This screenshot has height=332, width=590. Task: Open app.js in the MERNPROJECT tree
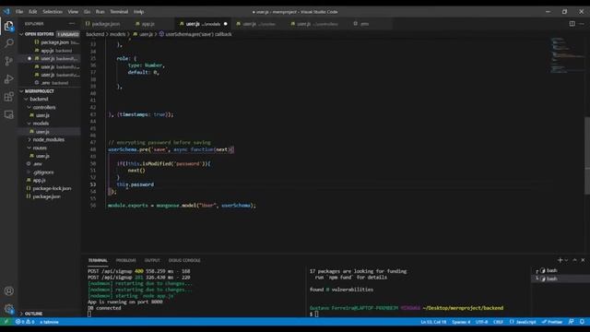(39, 181)
